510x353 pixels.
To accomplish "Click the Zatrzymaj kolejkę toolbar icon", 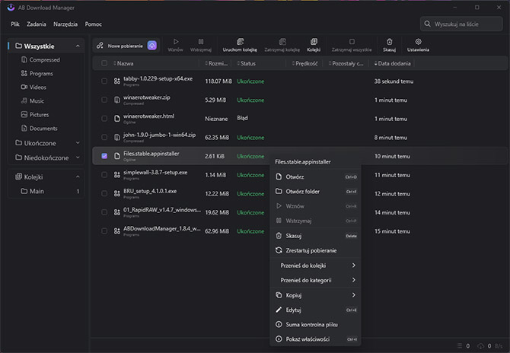I will (282, 42).
